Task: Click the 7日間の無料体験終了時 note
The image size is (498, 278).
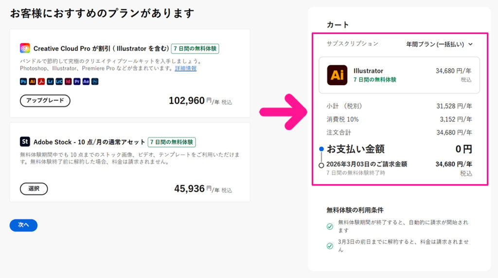Action: point(356,173)
